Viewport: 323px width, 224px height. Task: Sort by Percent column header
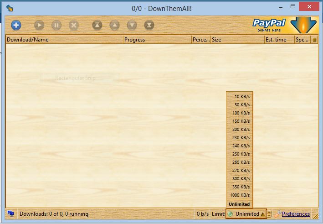(201, 40)
